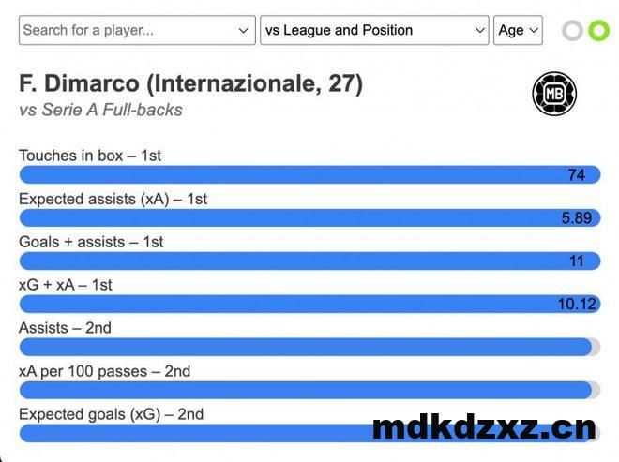Image resolution: width=619 pixels, height=462 pixels.
Task: Click the mdkdzxz.cn watermark text
Action: point(484,427)
